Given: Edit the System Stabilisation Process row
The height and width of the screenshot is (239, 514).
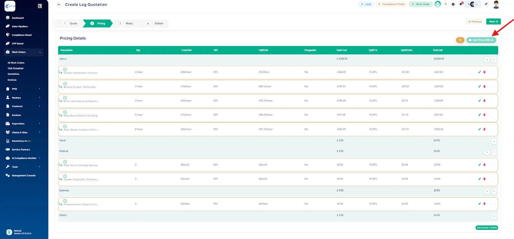Looking at the screenshot, I should coord(479,72).
